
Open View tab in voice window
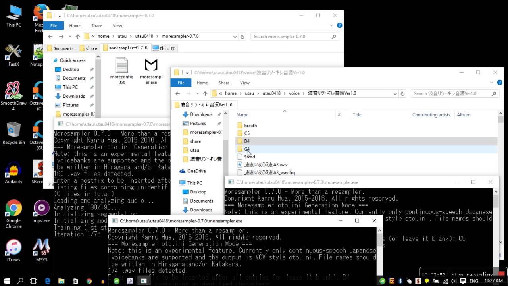[x=245, y=83]
